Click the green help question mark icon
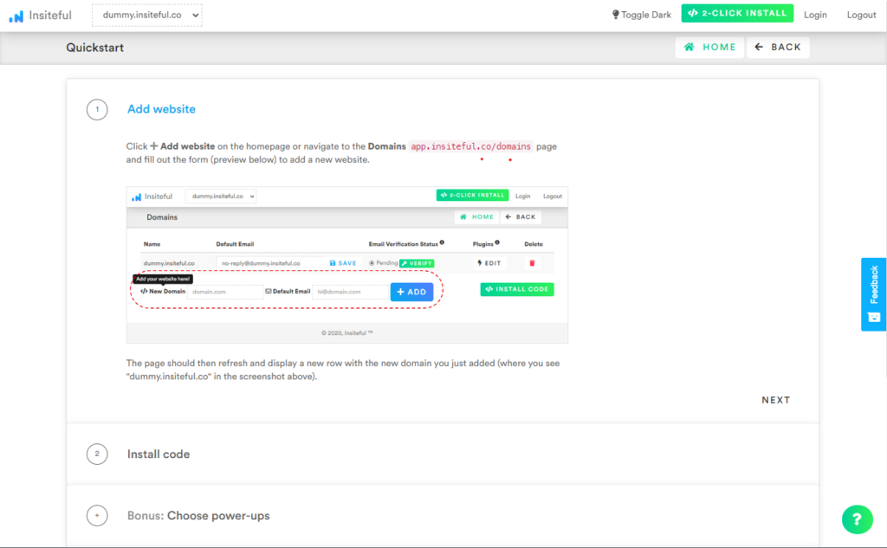The width and height of the screenshot is (887, 548). 857,519
